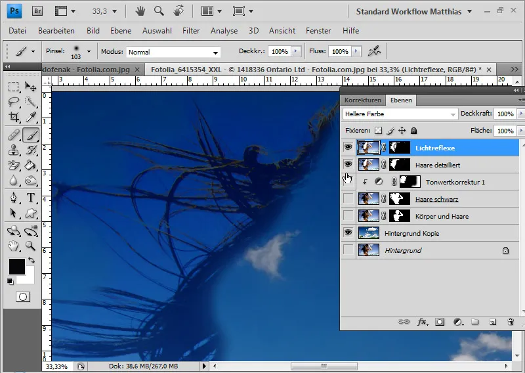Image resolution: width=525 pixels, height=373 pixels.
Task: Select the Brush tool in toolbox
Action: [x=31, y=135]
